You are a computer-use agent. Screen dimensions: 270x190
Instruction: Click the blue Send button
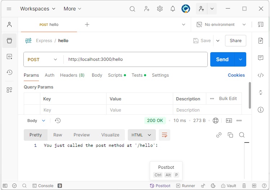point(222,59)
